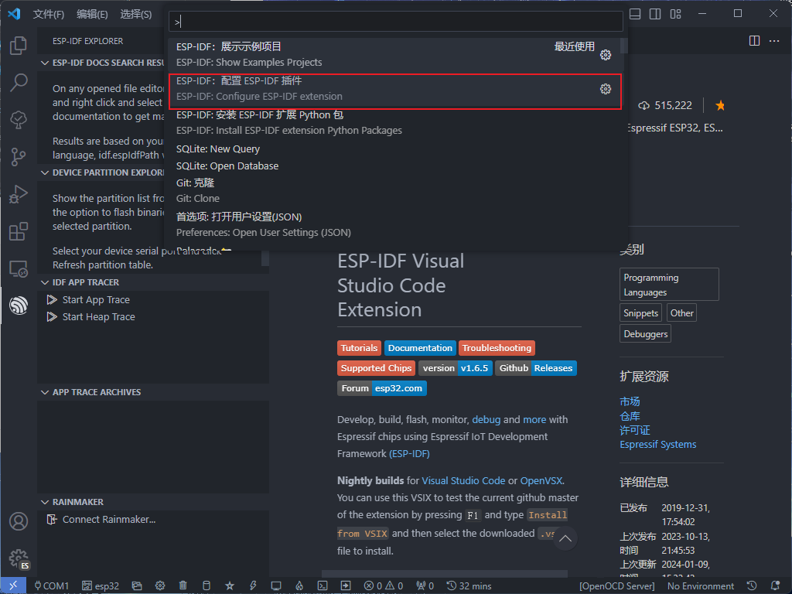Click the Espressif ESP-IDF activity bar icon
792x594 pixels.
19,306
